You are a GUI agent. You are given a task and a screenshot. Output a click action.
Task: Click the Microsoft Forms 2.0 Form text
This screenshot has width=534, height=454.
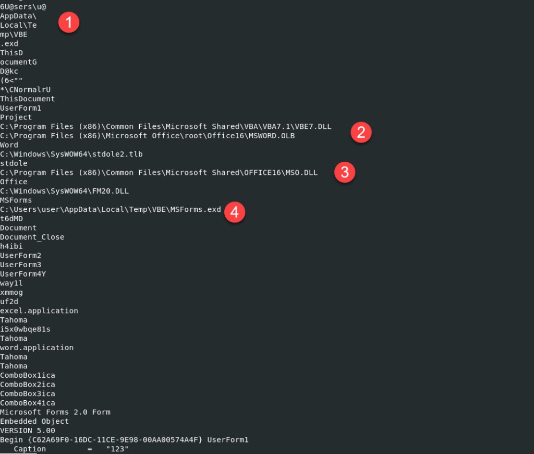tap(55, 412)
